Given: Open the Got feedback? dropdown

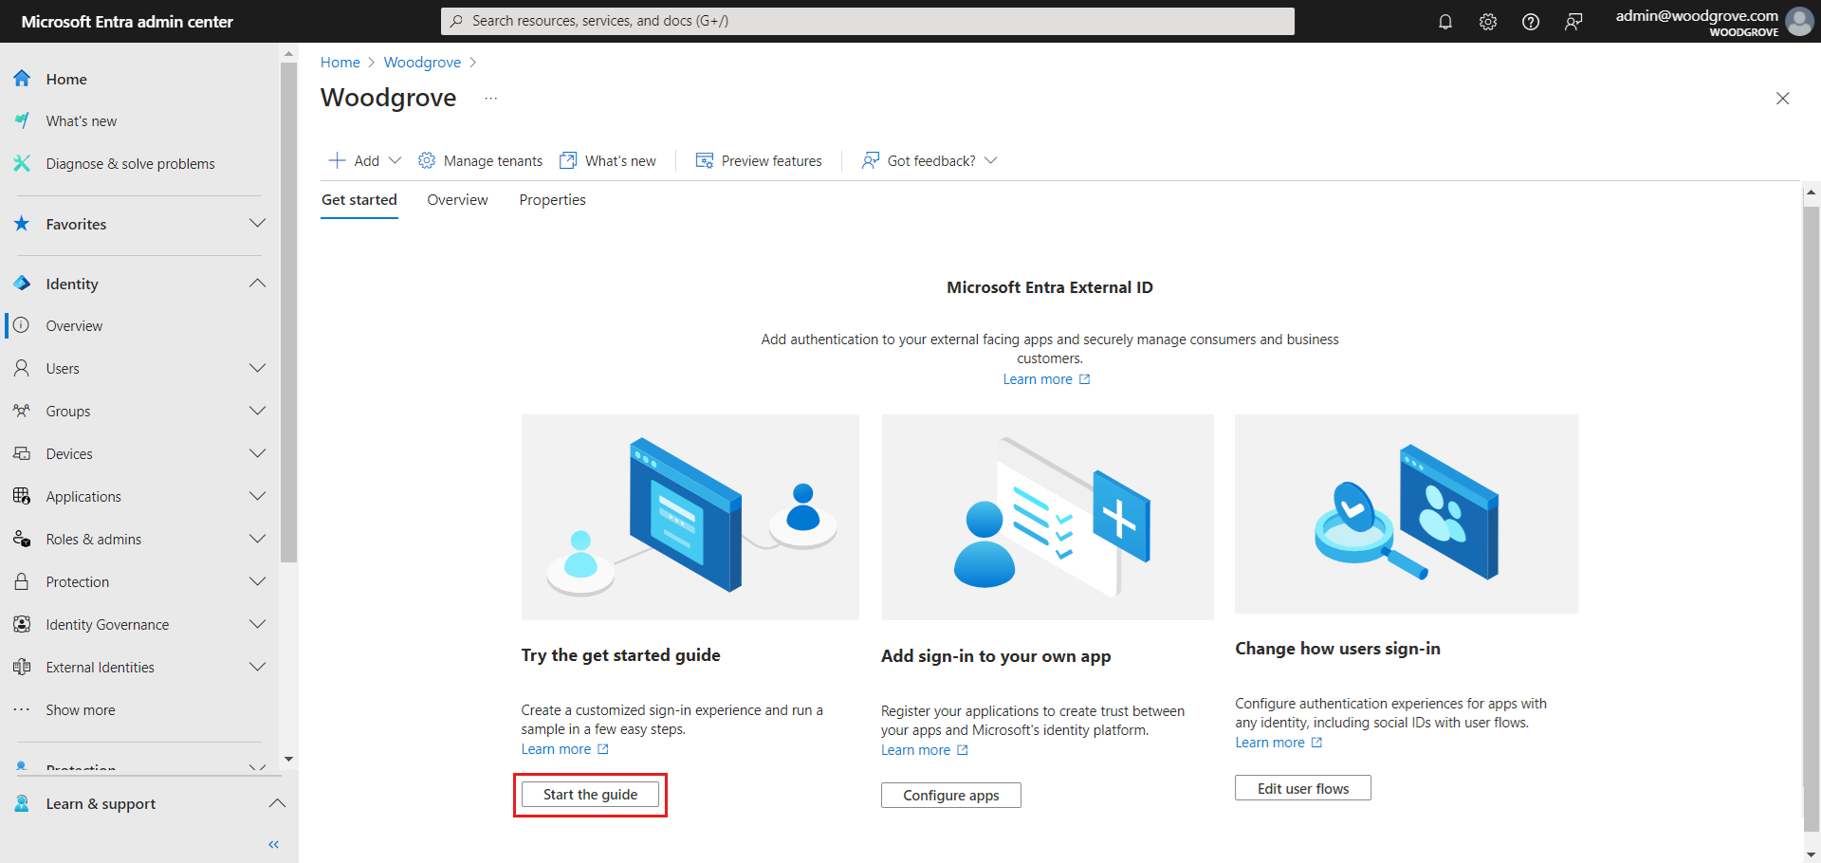Looking at the screenshot, I should [x=929, y=160].
